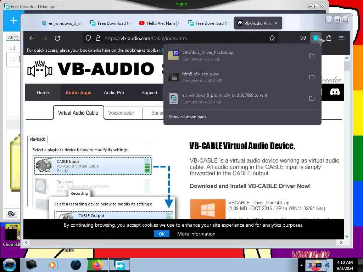Open the clock showing 4:10 AM
This screenshot has height=272, width=363.
[345, 265]
